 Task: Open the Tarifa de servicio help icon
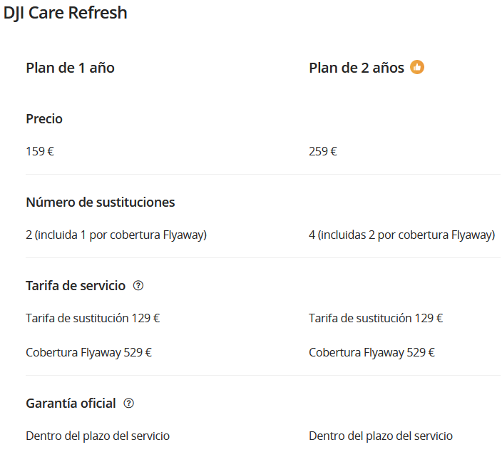pos(138,286)
